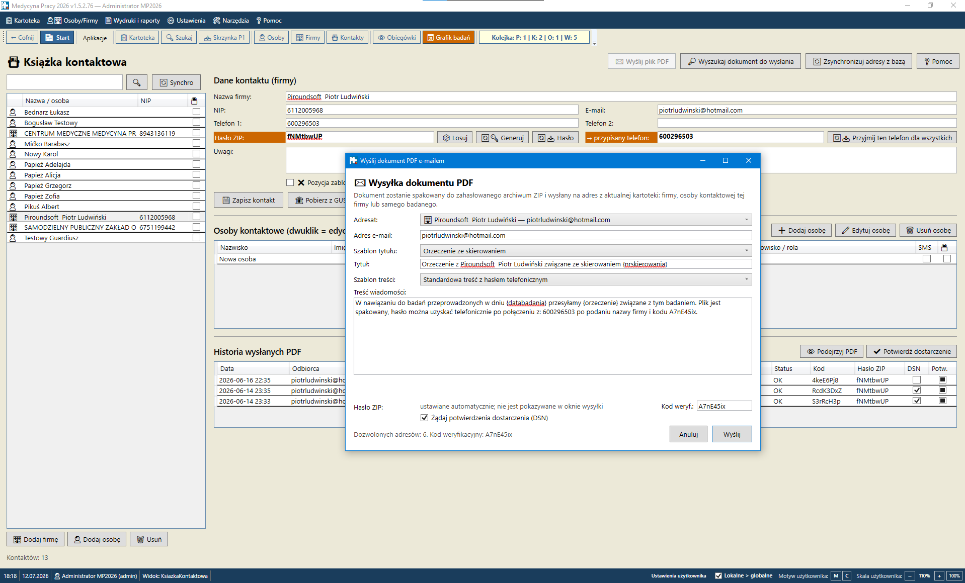Check the box for Bednarz Łukasz row
The width and height of the screenshot is (965, 583).
[196, 112]
